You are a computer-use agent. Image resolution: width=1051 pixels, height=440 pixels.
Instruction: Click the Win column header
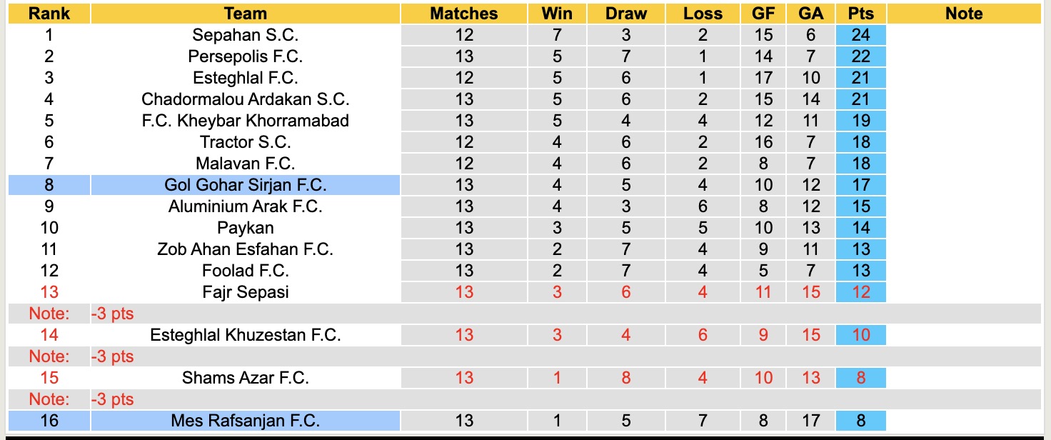click(x=557, y=14)
